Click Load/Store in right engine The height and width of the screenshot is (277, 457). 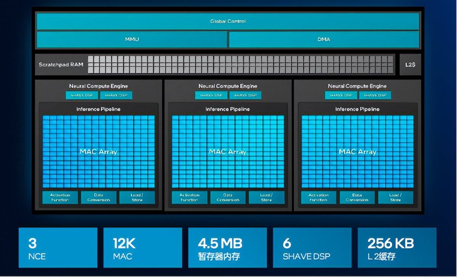(x=396, y=197)
